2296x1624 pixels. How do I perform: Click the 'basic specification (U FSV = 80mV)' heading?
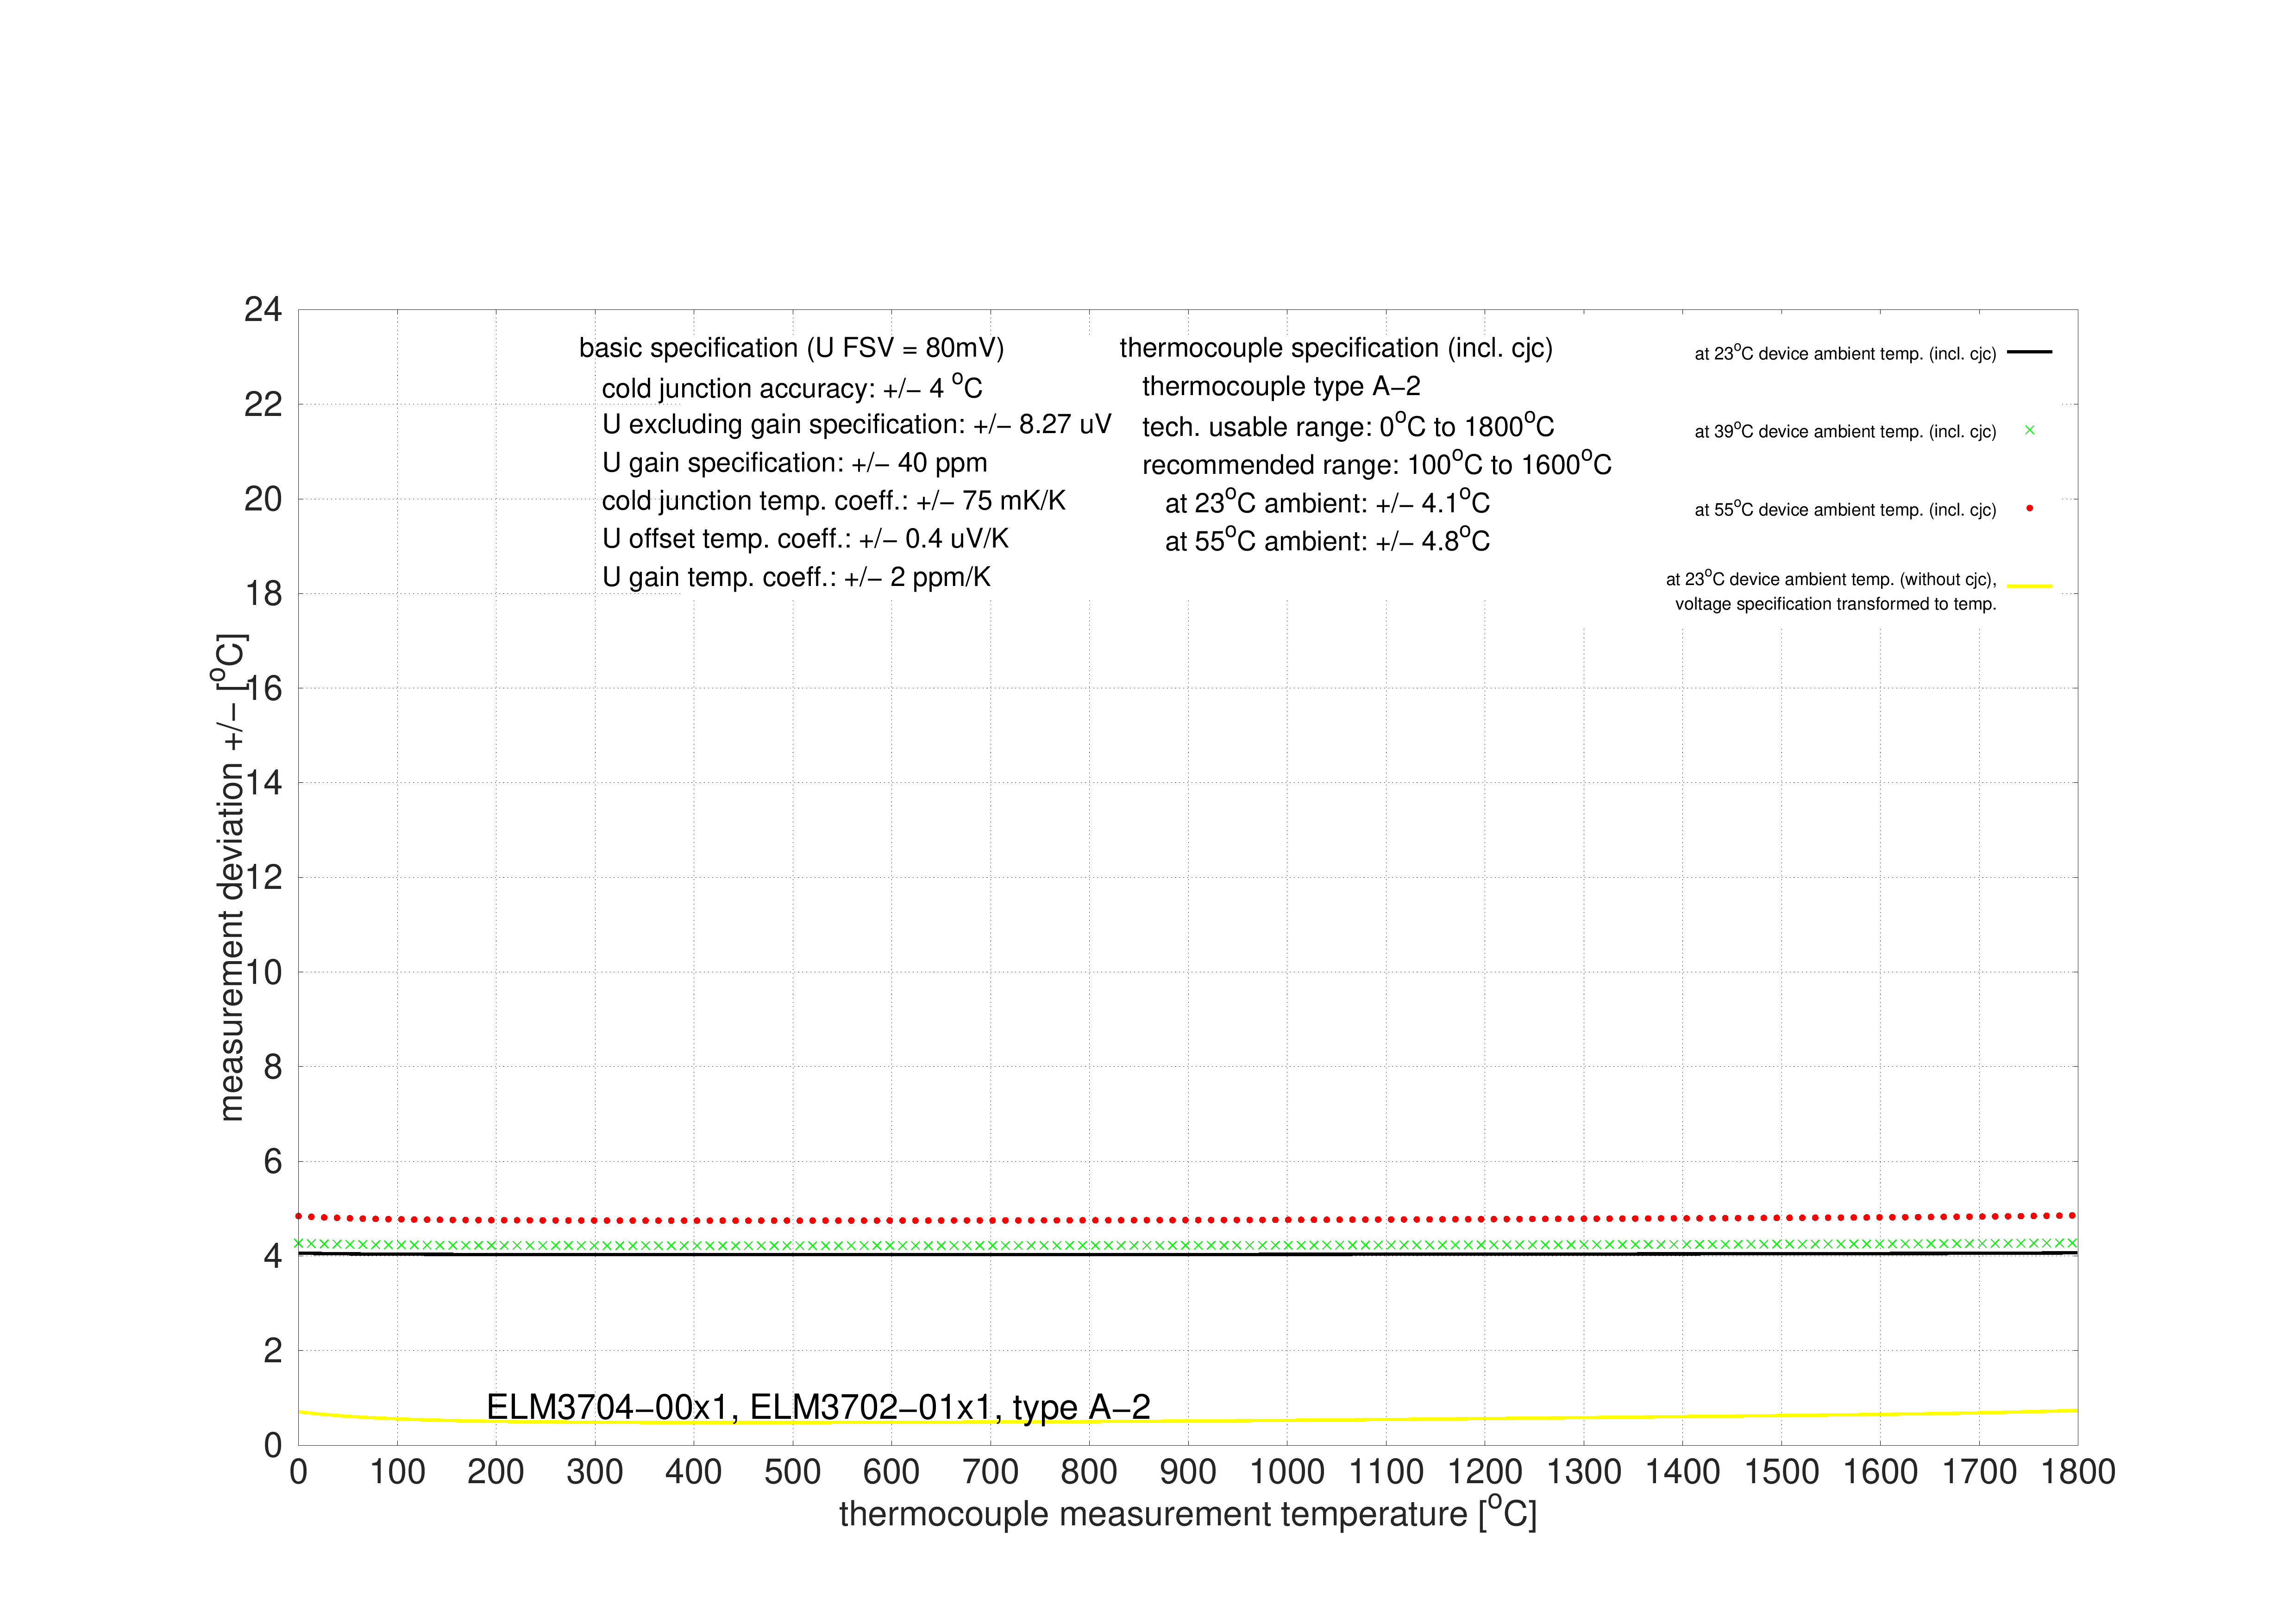click(x=792, y=348)
